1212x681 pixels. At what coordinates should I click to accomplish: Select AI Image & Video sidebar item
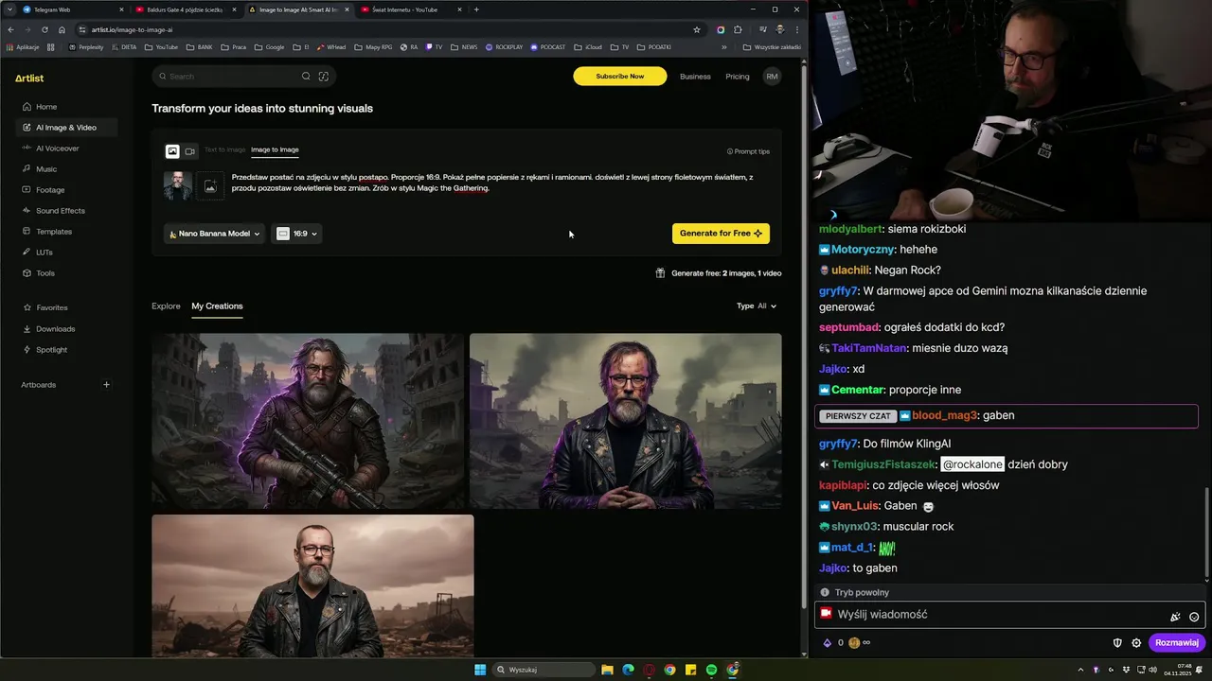[x=66, y=128]
